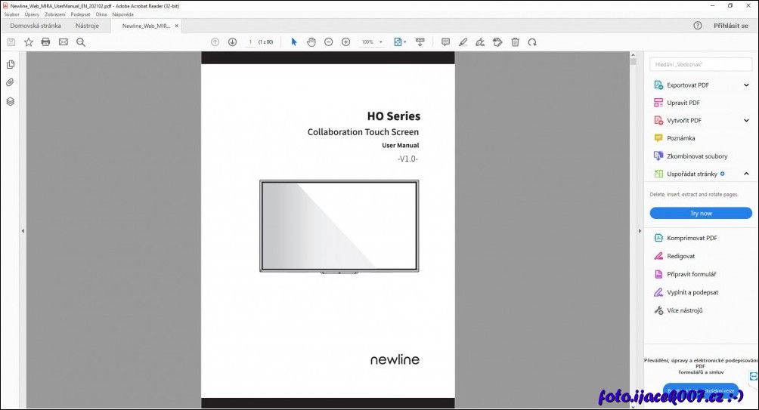
Task: Go to next page arrow
Action: pos(232,42)
